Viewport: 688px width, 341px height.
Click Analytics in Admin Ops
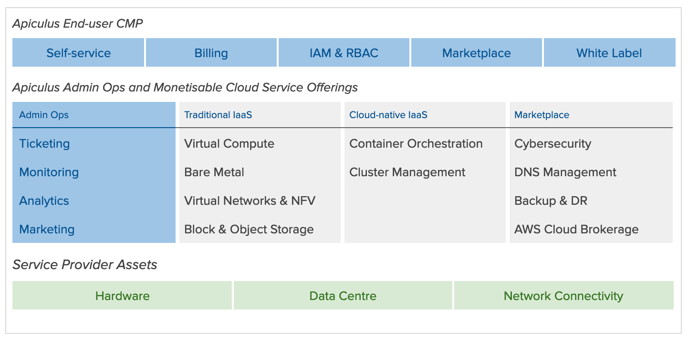coord(44,201)
